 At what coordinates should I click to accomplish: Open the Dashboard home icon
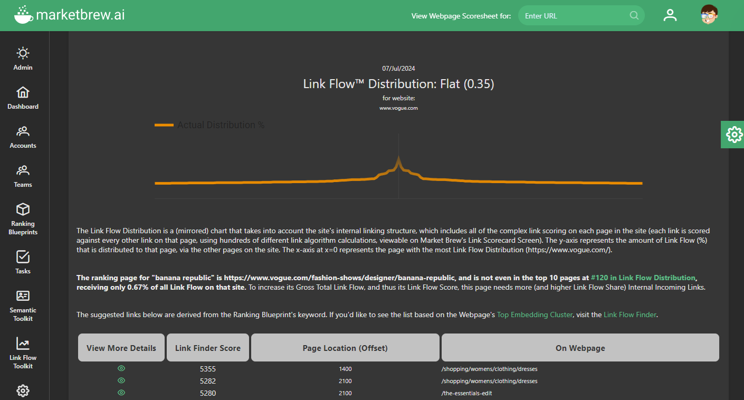point(23,92)
